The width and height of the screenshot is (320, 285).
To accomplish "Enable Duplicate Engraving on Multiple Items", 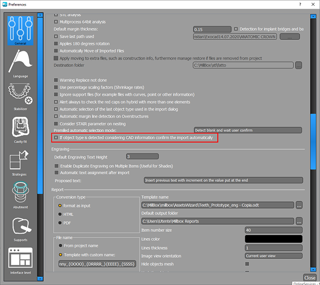I will click(x=57, y=166).
